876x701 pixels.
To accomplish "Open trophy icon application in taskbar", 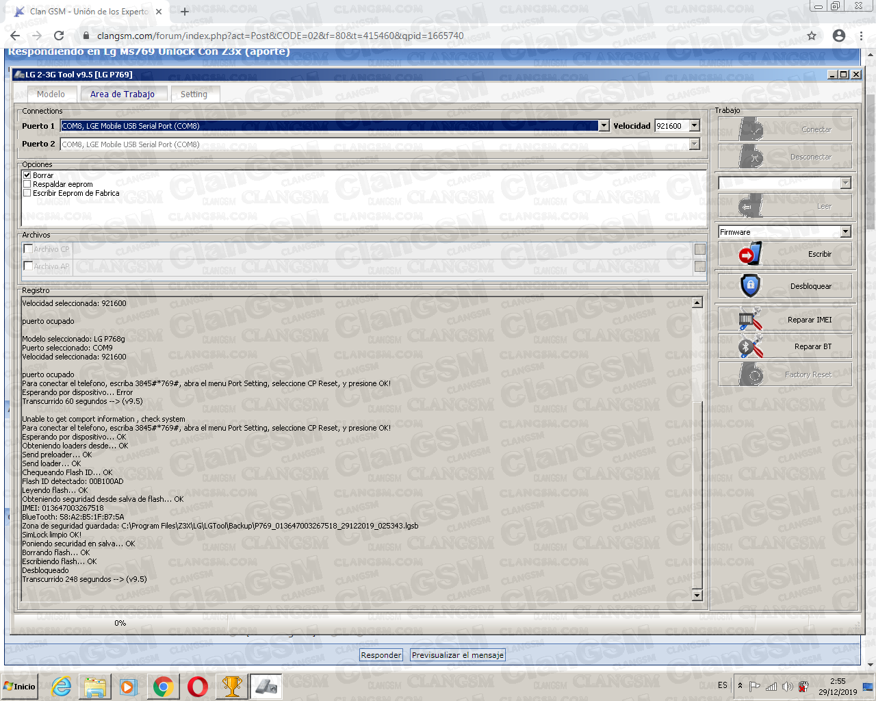I will [232, 687].
